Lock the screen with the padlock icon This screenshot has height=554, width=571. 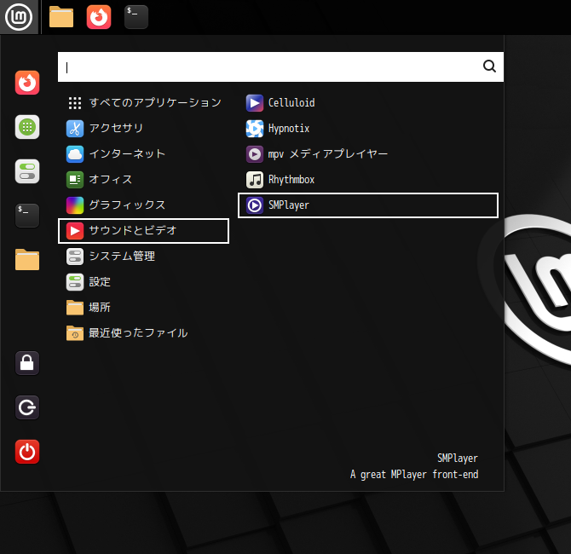click(27, 363)
